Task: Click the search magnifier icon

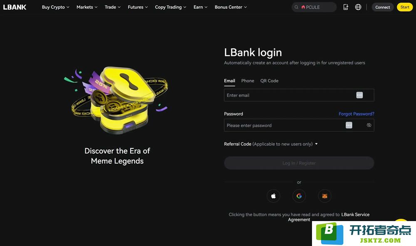Action: pos(296,7)
